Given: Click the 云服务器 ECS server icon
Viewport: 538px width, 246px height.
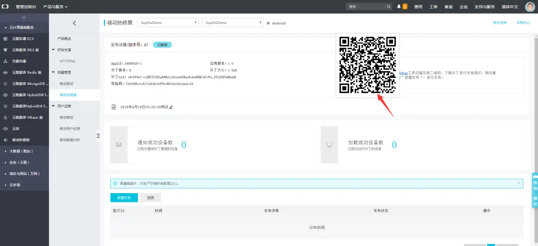Looking at the screenshot, I should pos(5,39).
